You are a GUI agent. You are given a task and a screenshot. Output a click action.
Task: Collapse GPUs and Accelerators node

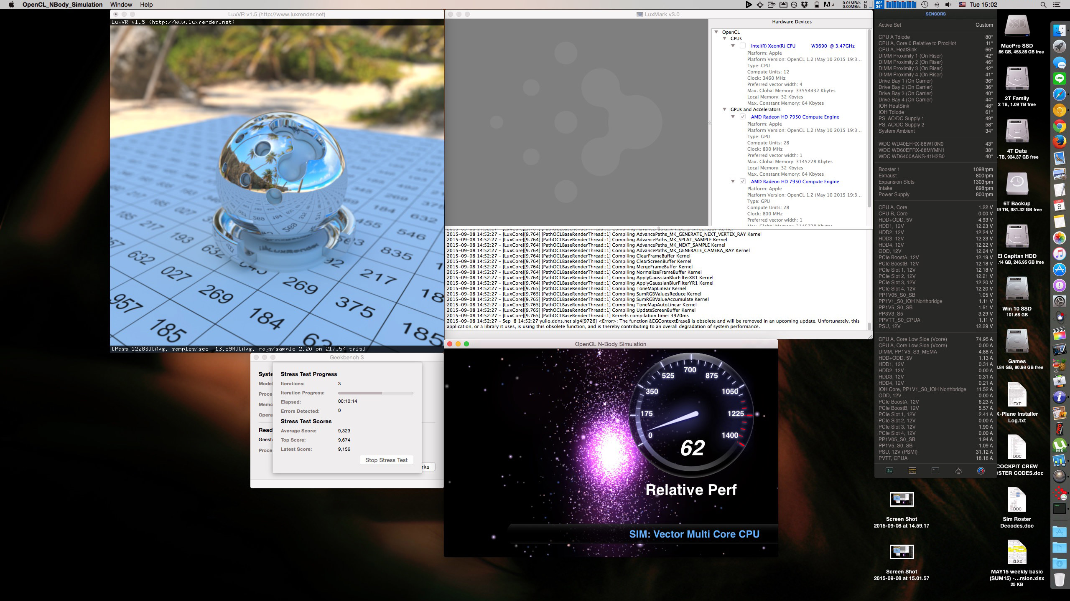(x=725, y=109)
